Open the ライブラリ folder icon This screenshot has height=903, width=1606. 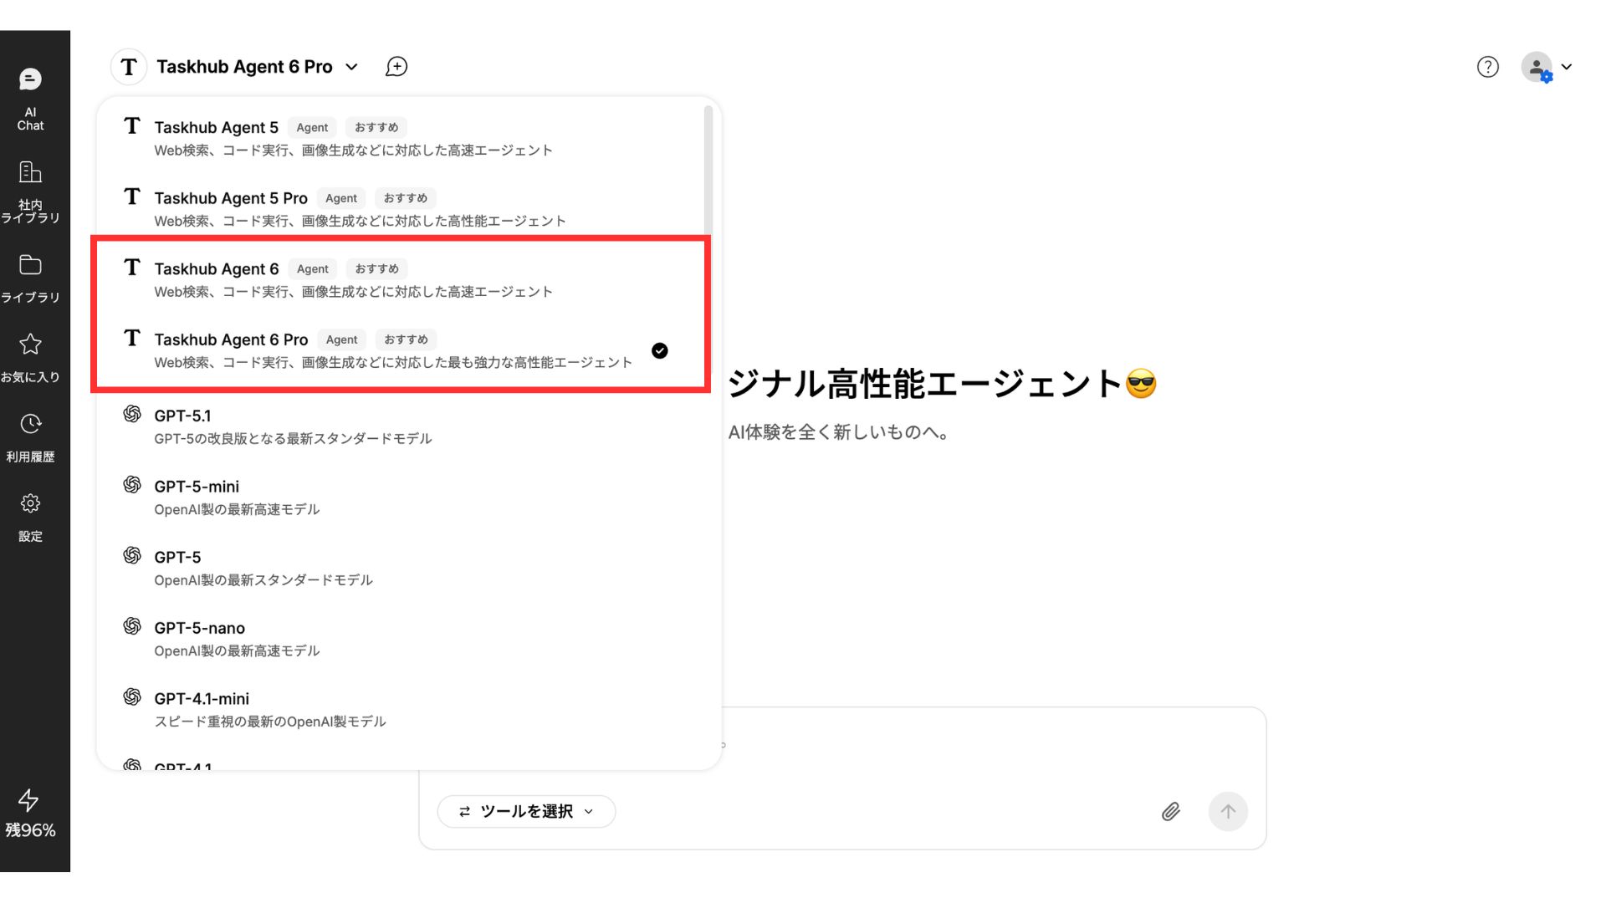coord(30,278)
